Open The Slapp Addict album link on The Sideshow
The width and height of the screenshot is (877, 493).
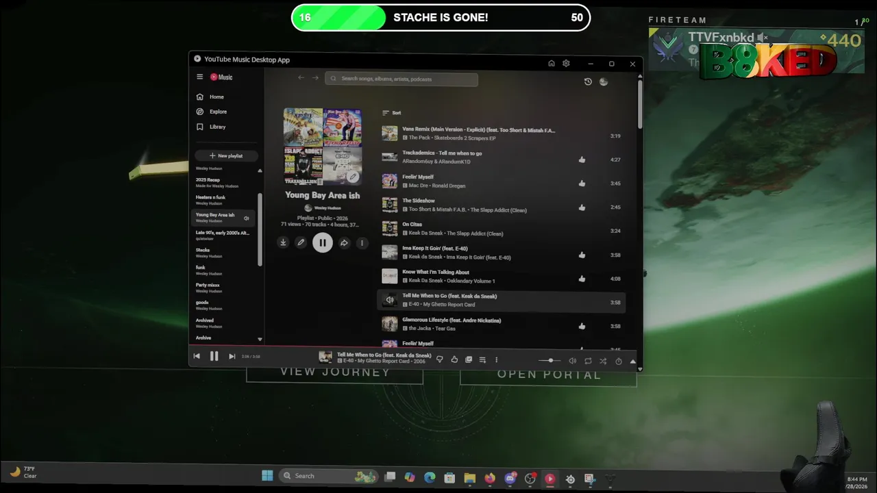[x=498, y=210]
